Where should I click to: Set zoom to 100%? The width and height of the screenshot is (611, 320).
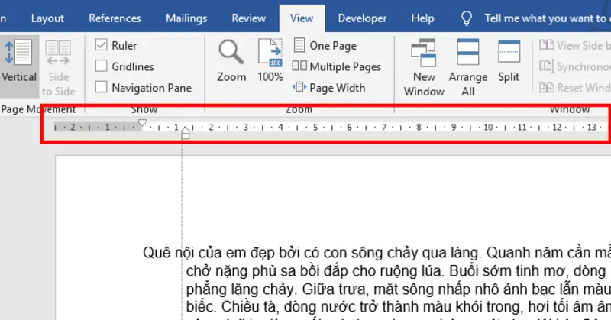(x=270, y=61)
